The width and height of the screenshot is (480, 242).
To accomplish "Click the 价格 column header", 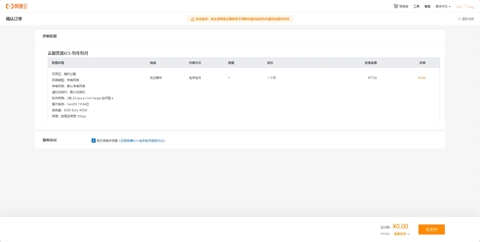I will click(422, 63).
